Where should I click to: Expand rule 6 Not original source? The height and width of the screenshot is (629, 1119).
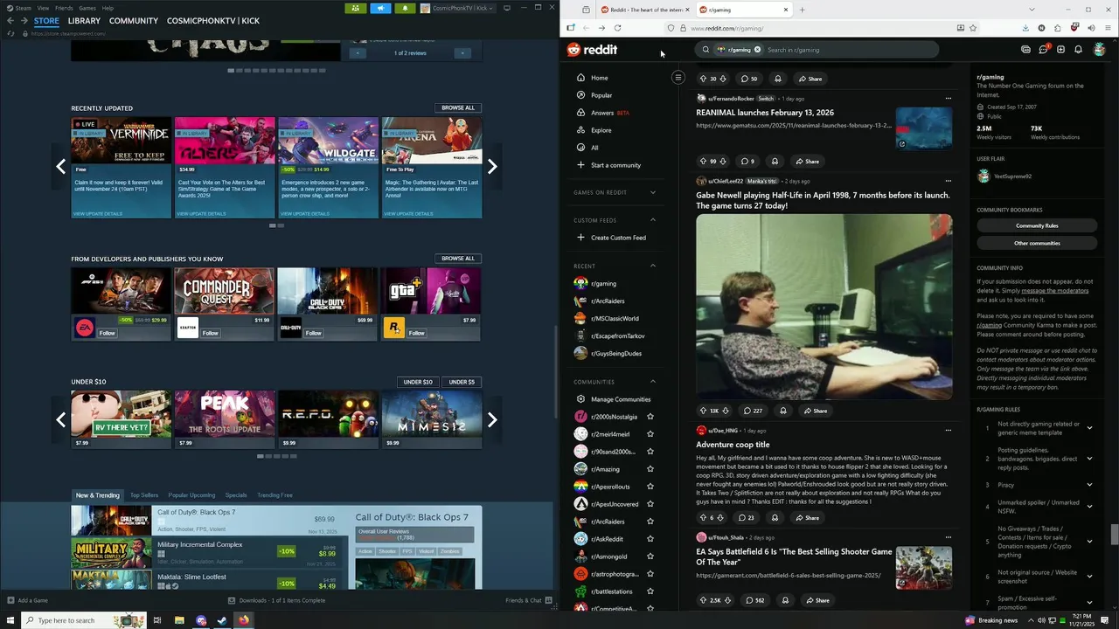(1089, 577)
